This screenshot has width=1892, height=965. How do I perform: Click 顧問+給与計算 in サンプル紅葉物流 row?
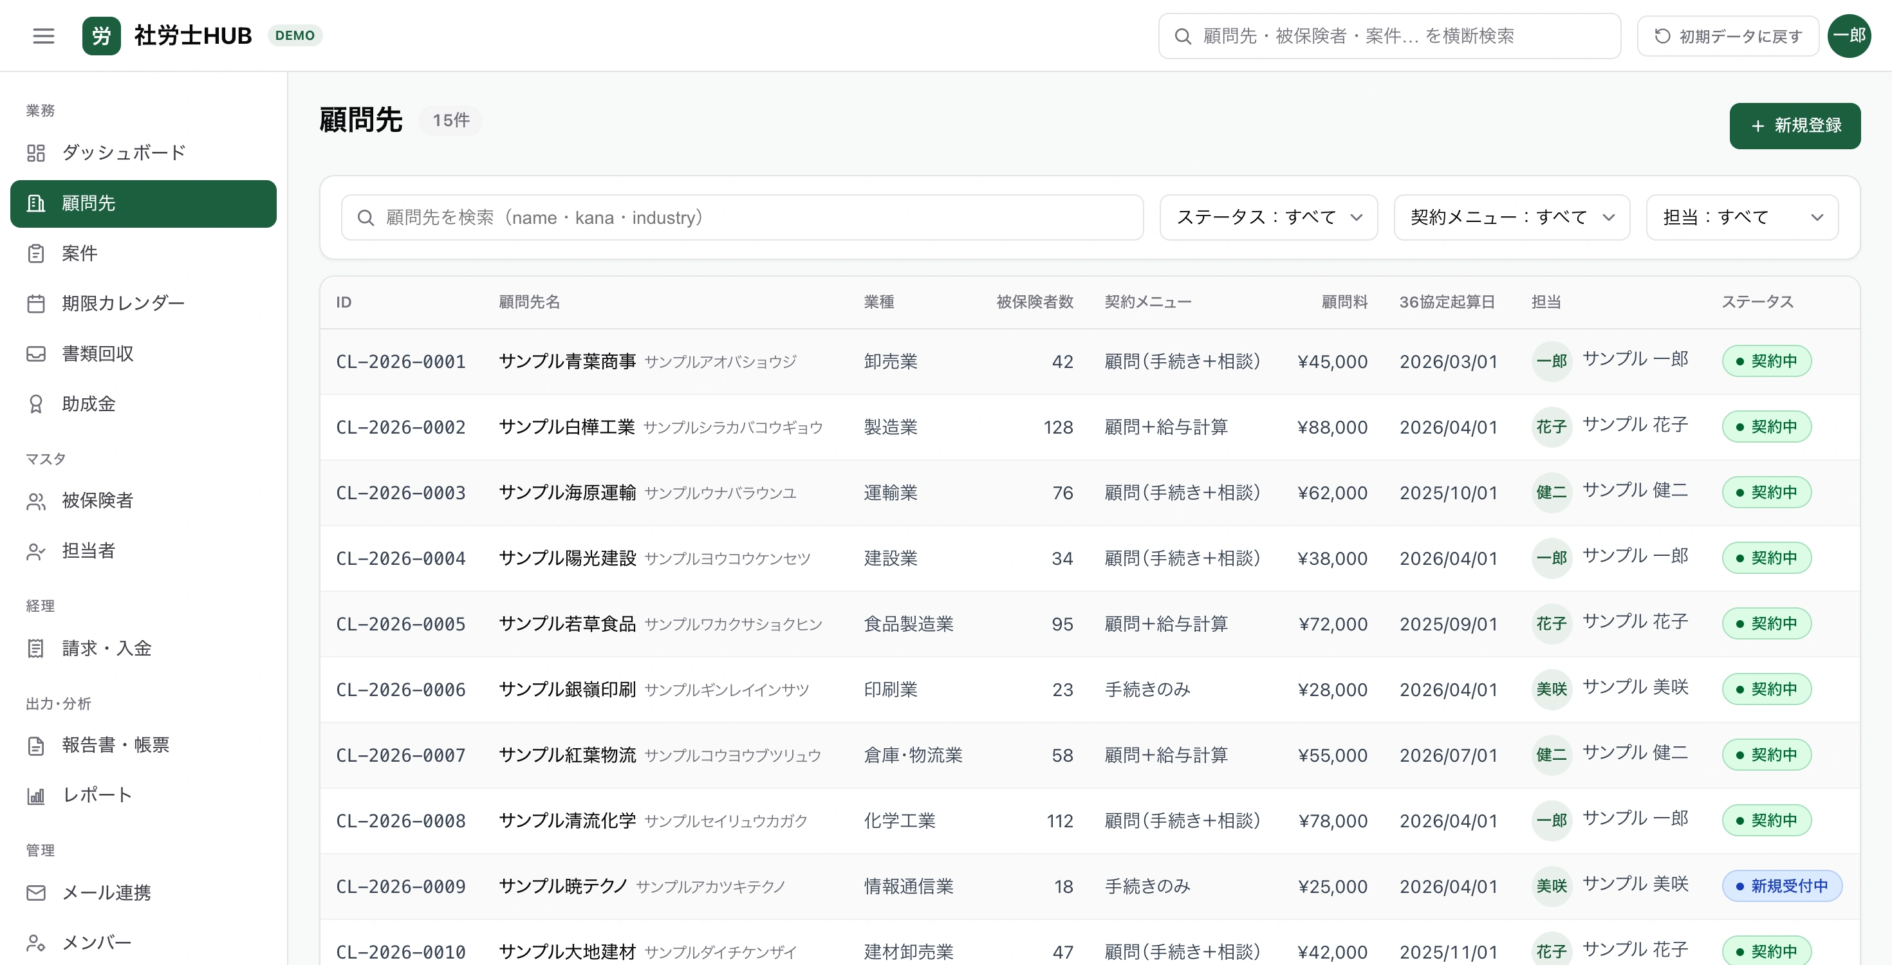1165,755
